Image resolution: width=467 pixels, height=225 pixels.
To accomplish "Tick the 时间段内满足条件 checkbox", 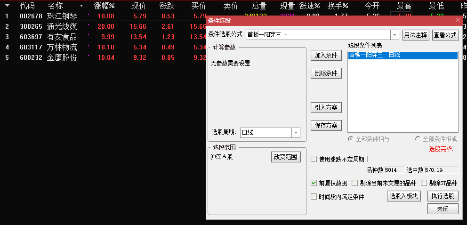I will click(314, 196).
